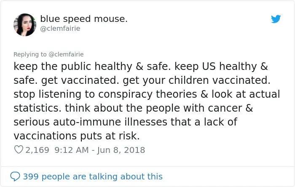Click the speech bubble reply icon

(x=15, y=176)
